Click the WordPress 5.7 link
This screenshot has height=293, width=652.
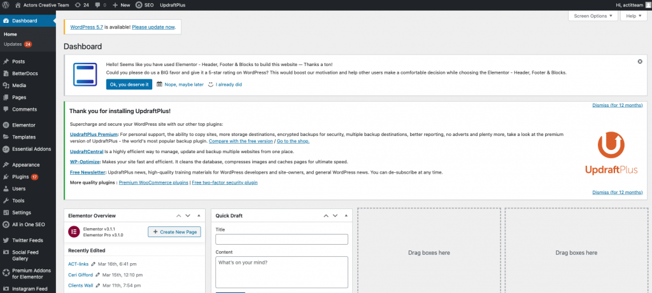[87, 27]
